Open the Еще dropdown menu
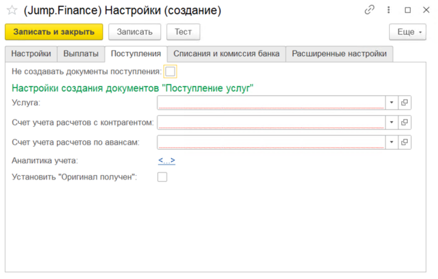 coord(407,32)
